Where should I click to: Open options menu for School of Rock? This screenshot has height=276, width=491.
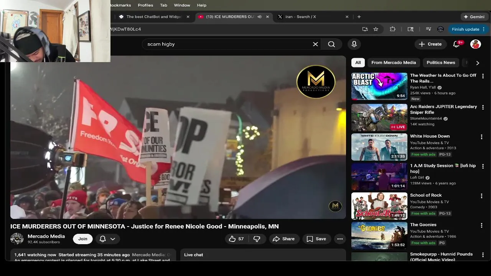coord(481,195)
